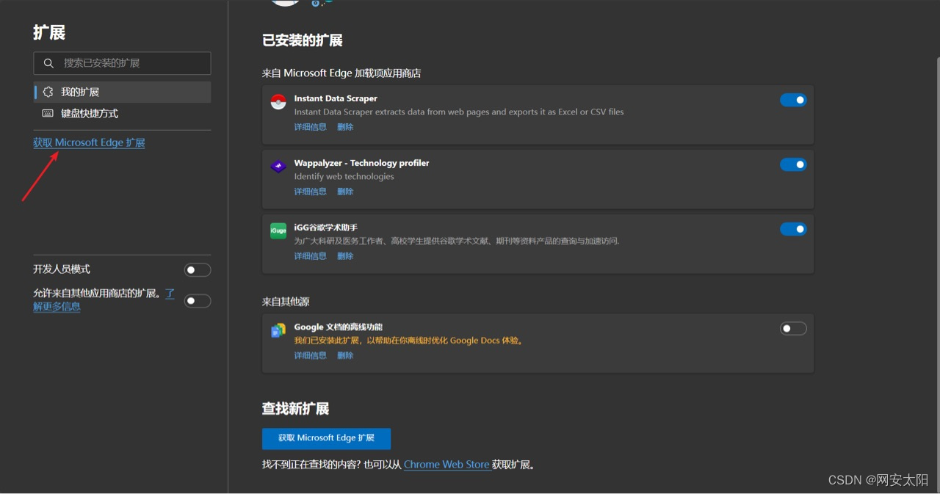Click the 来自 Microsoft Edge 加载项应用商店 label
This screenshot has width=940, height=494.
click(x=341, y=73)
